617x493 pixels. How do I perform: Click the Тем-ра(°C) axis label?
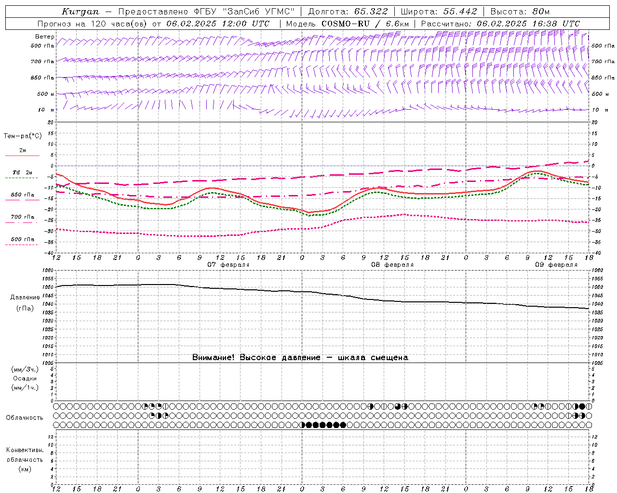pyautogui.click(x=23, y=136)
